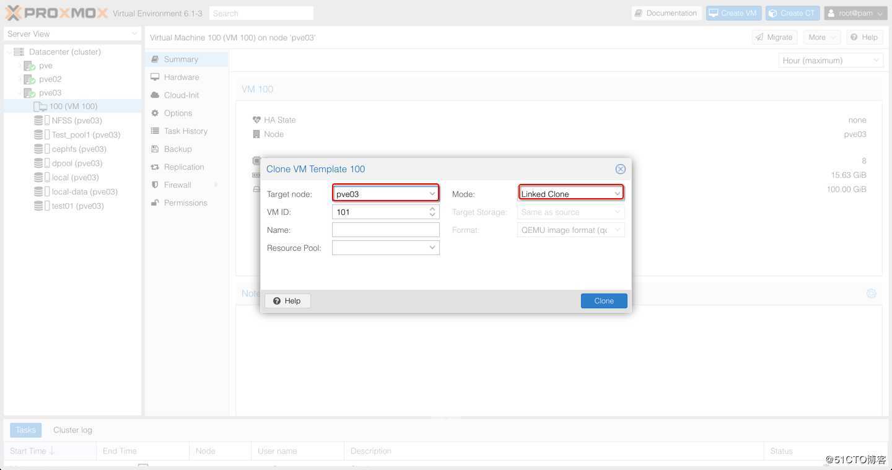This screenshot has width=892, height=470.
Task: Open the Task History tab
Action: (186, 131)
